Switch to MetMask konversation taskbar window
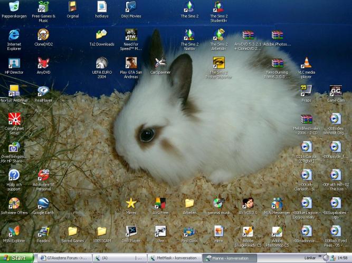The image size is (352, 263). (174, 258)
